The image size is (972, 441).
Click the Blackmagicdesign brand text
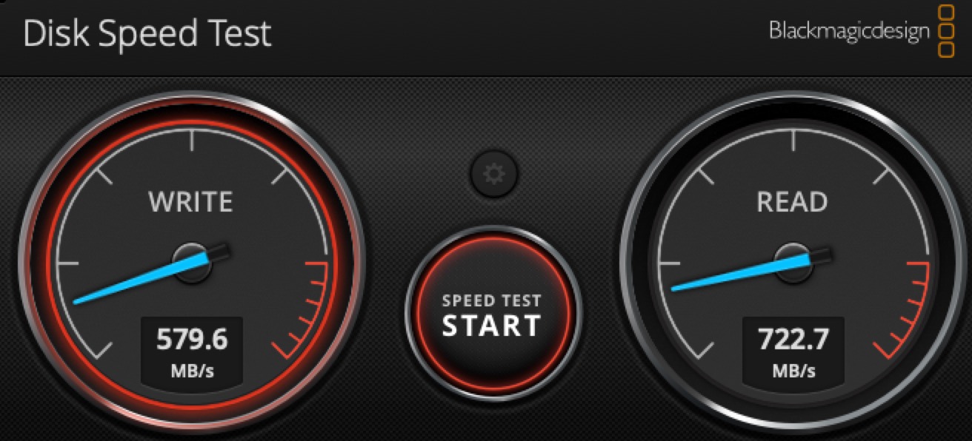click(x=849, y=31)
